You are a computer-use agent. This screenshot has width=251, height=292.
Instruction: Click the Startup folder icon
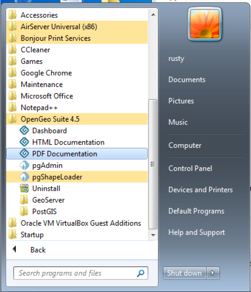click(x=13, y=235)
